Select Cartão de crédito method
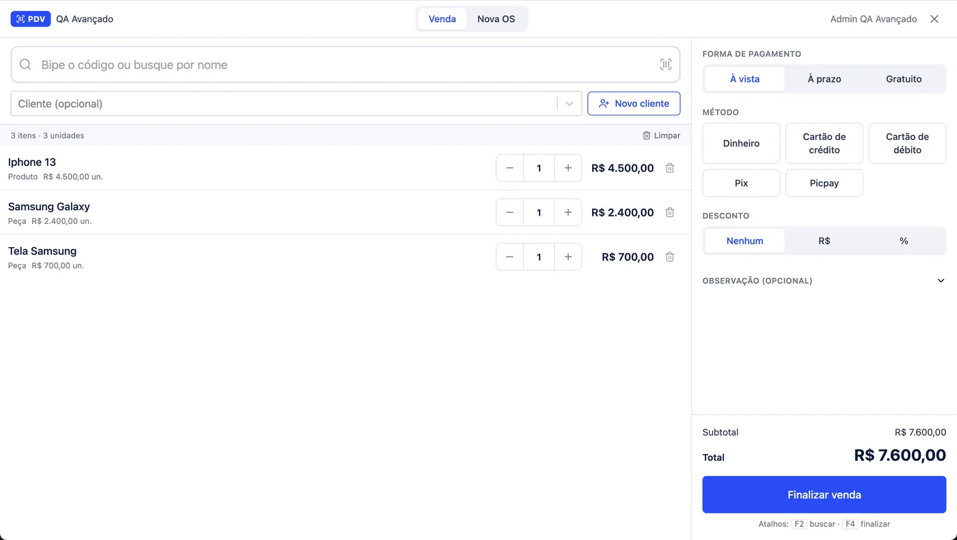This screenshot has height=540, width=957. 824,143
